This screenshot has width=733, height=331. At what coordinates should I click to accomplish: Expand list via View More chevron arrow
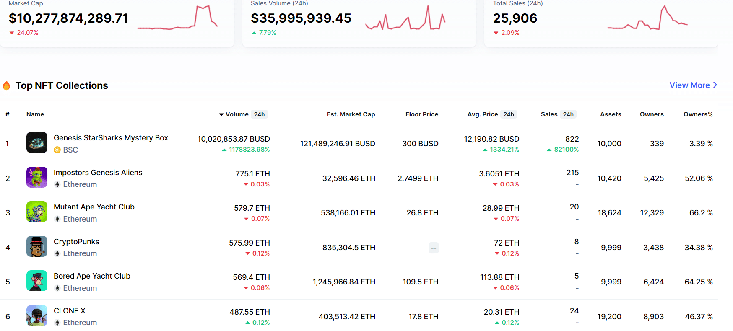click(715, 85)
